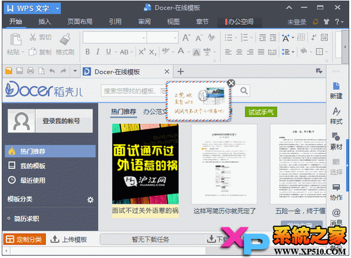Toggle Bold formatting
The image size is (351, 258).
coord(87,52)
